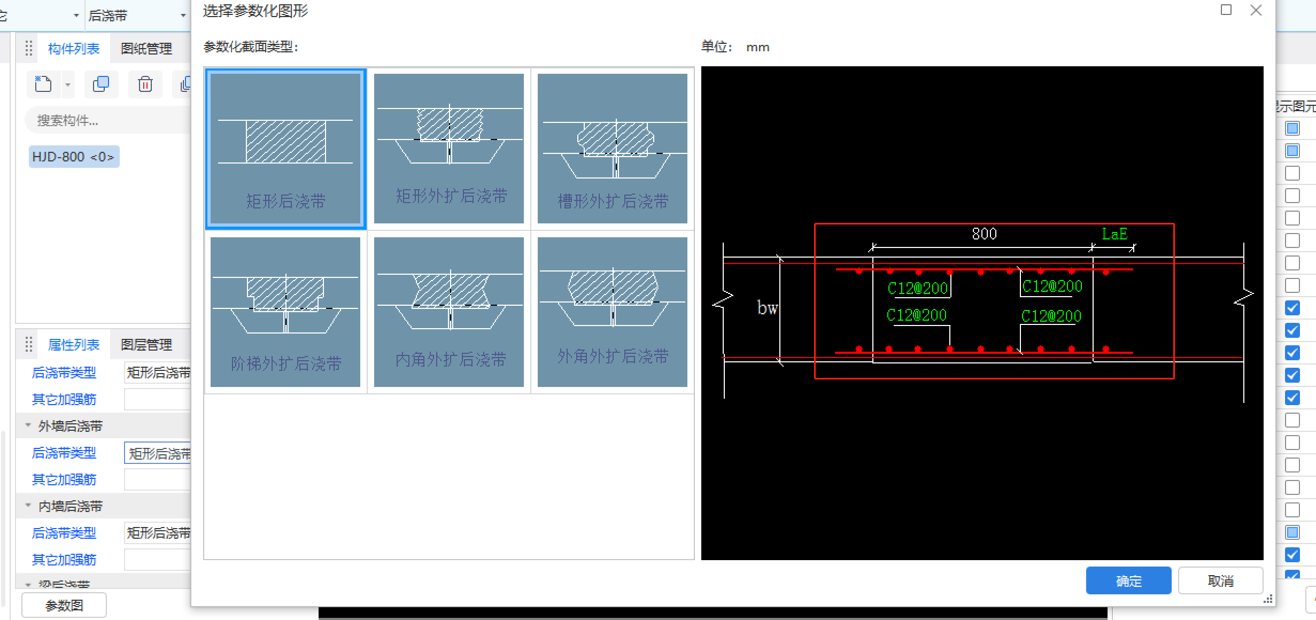The height and width of the screenshot is (620, 1316).
Task: Open the new component dropdown arrow
Action: pos(68,84)
